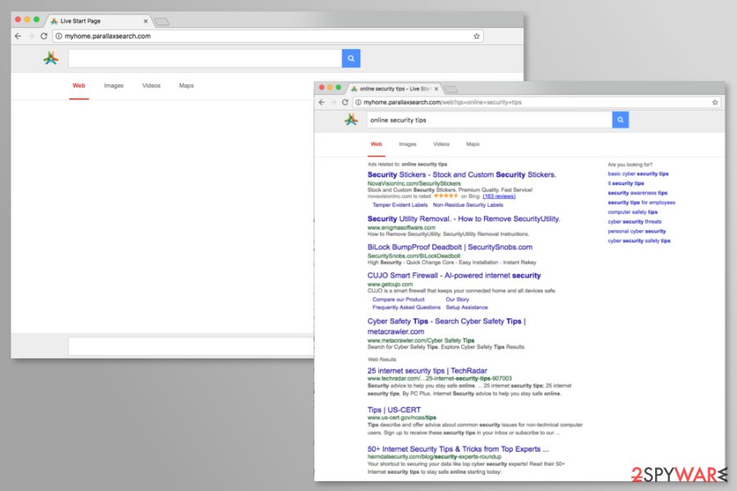Select the 'online security tips - Live Start' tab
The image size is (737, 491).
click(395, 89)
